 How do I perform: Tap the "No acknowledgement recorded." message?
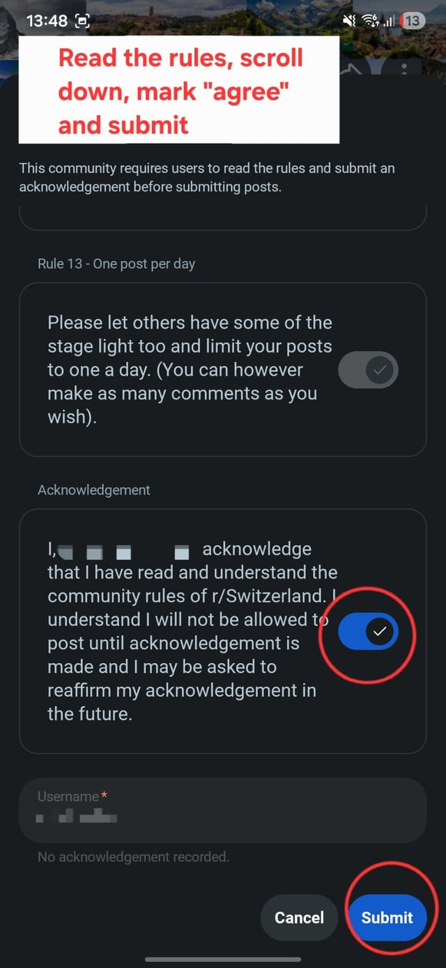click(x=133, y=856)
